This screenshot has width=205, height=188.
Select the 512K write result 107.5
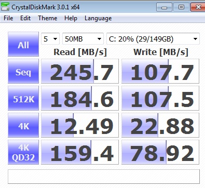[x=160, y=98]
